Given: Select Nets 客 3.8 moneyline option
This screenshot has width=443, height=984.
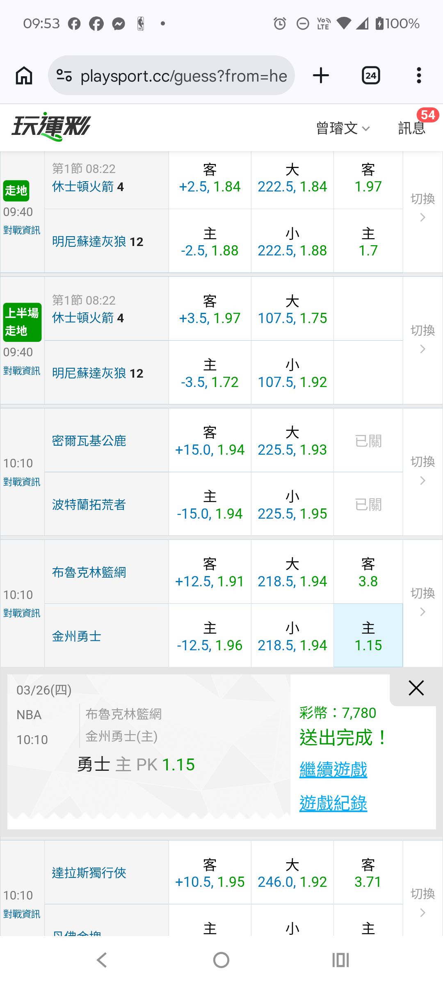Looking at the screenshot, I should click(368, 573).
